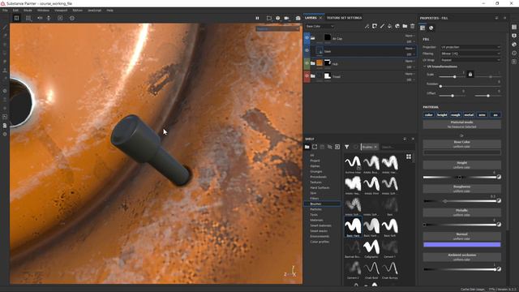
Task: Open the camera screenshot icon in viewport toolbar
Action: (298, 18)
